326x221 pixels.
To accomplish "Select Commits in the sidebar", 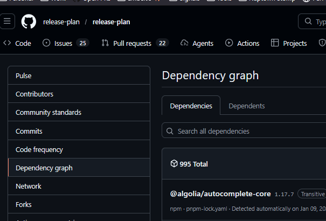I will point(79,131).
